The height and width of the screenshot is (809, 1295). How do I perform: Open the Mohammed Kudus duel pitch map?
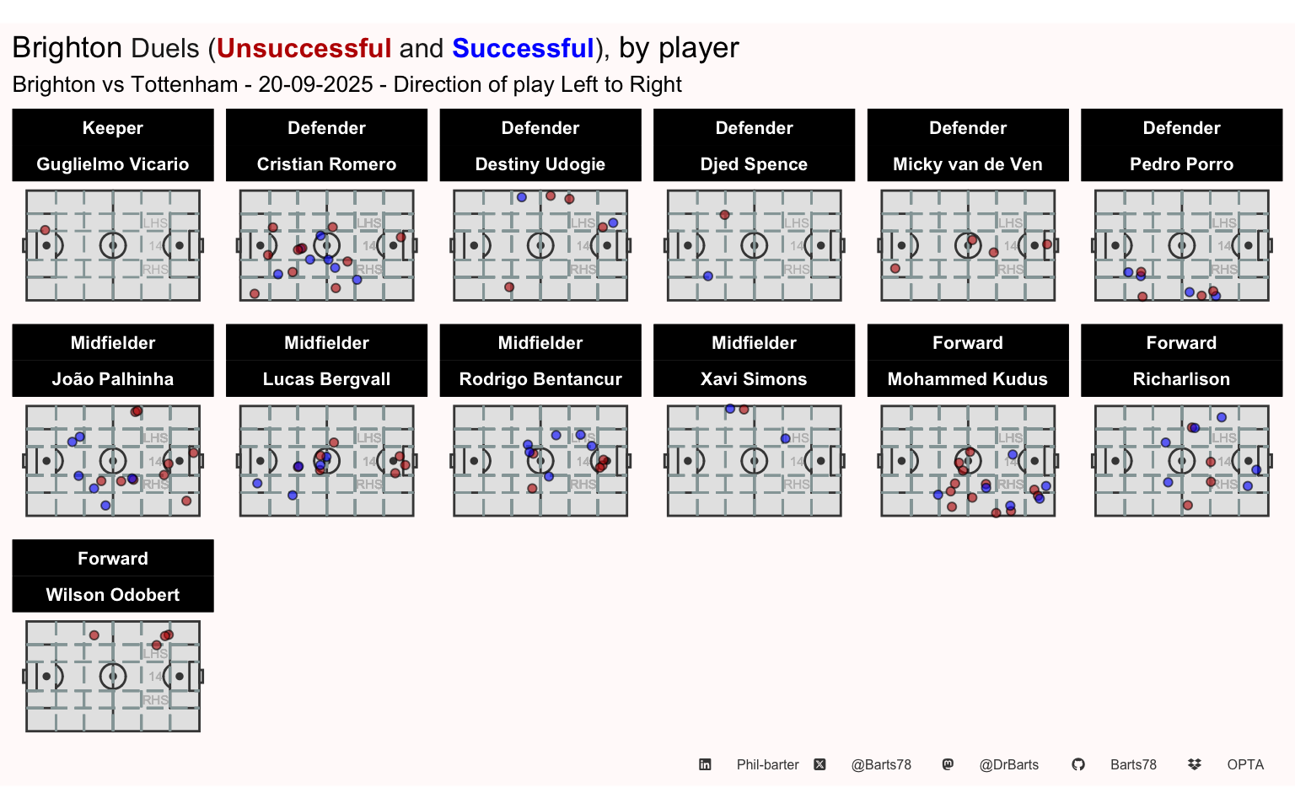pyautogui.click(x=968, y=461)
